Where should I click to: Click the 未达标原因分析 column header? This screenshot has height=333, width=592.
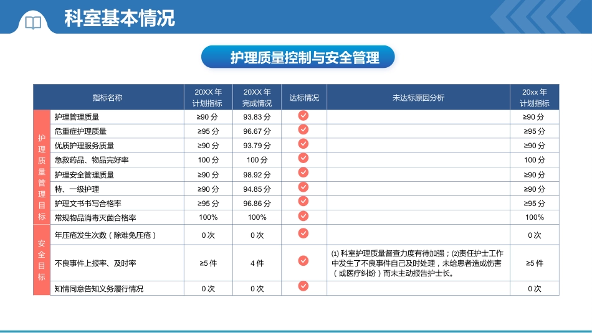click(x=418, y=98)
